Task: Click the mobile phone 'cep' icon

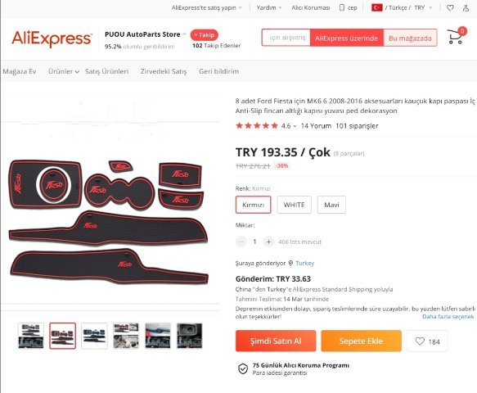Action: (x=342, y=8)
